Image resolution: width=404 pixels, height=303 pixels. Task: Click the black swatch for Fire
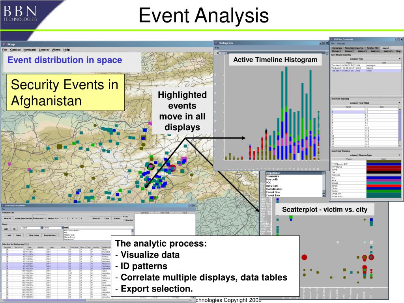pyautogui.click(x=383, y=172)
